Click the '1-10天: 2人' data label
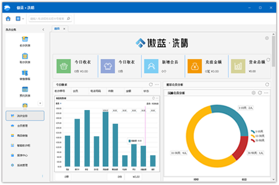 [246, 108]
